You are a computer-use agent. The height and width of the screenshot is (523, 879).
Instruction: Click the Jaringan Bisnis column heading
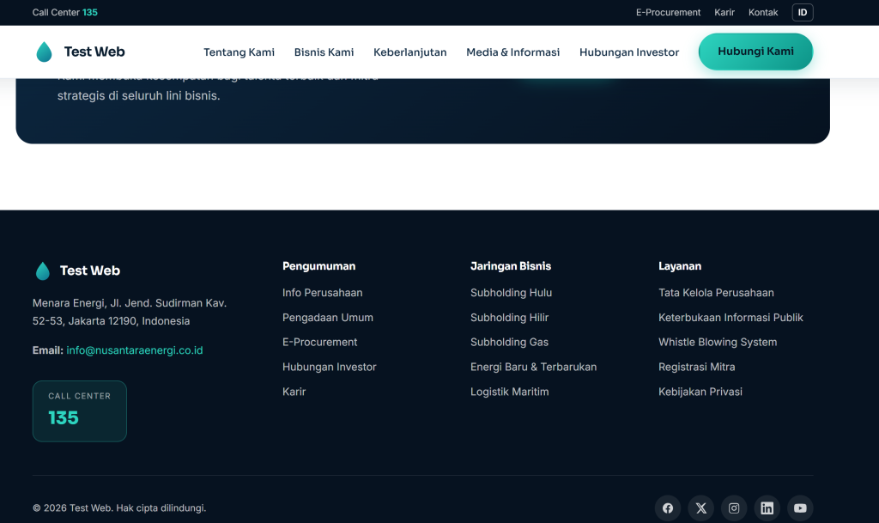(x=510, y=266)
